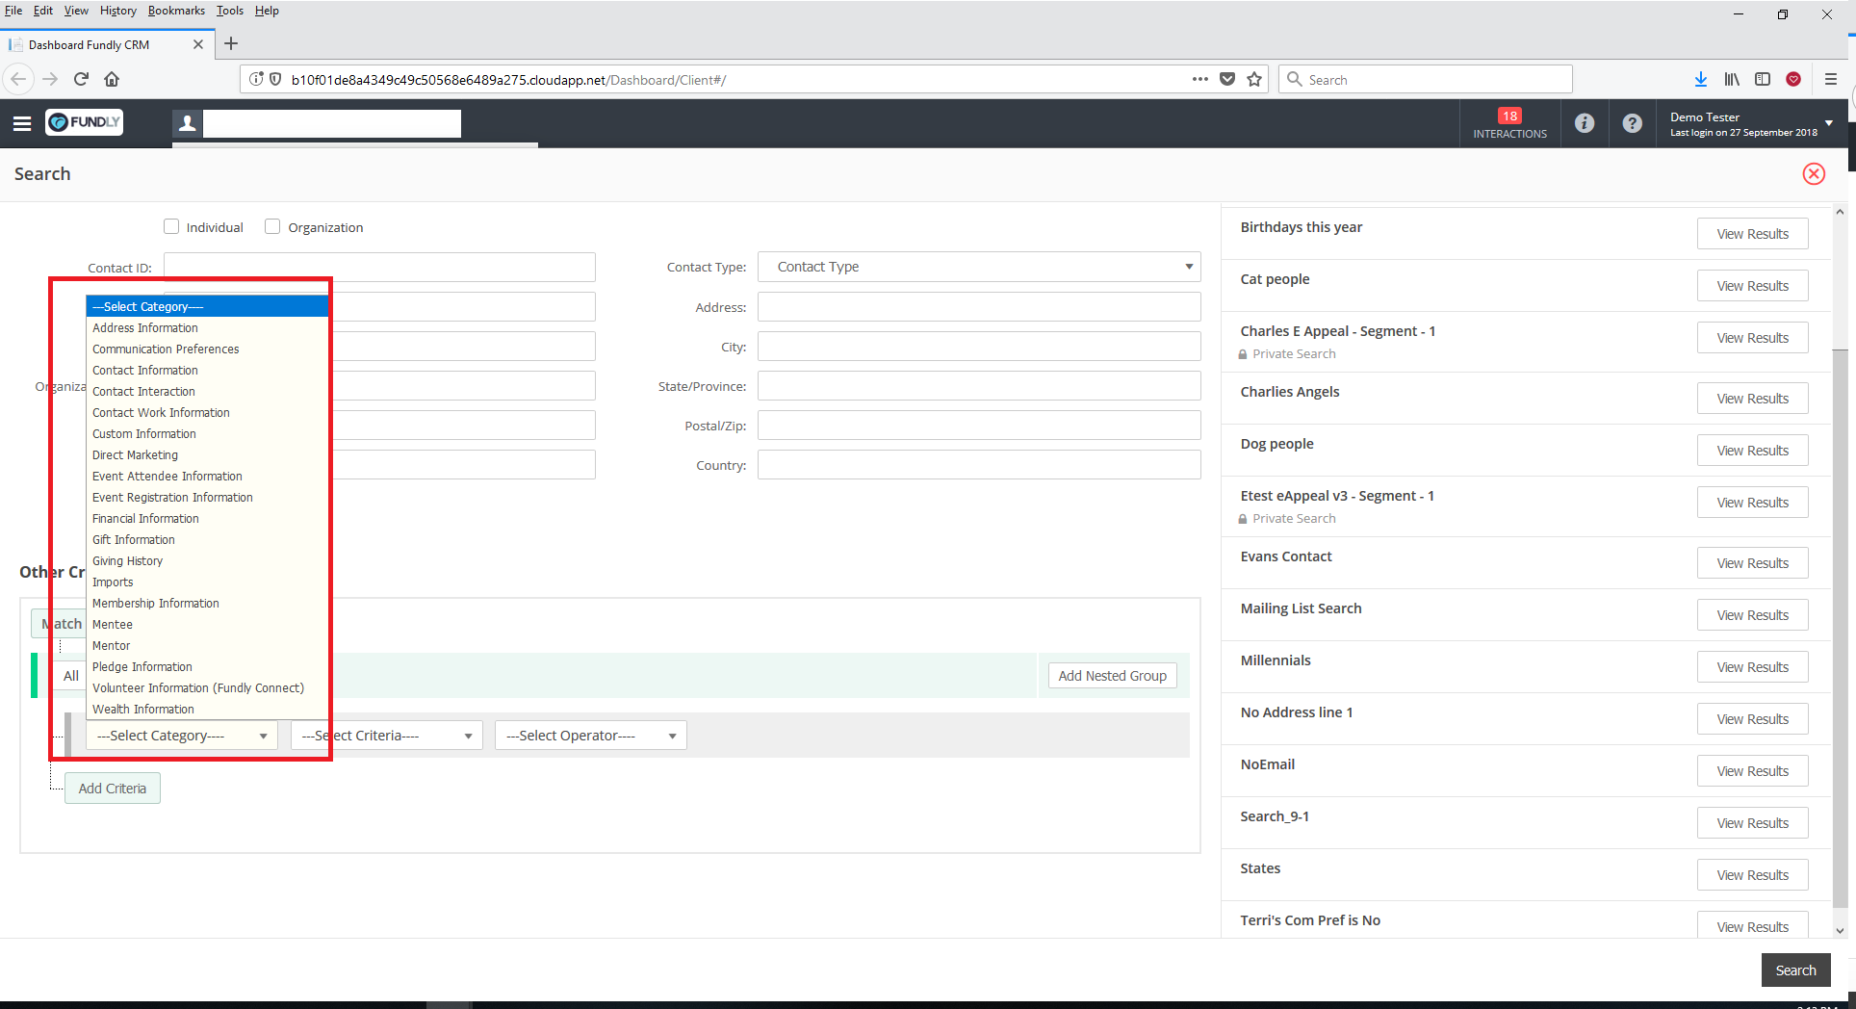Open the Select Operator dropdown
This screenshot has height=1009, width=1856.
[x=590, y=736]
